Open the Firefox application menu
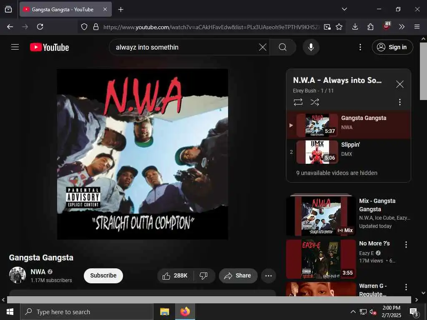The width and height of the screenshot is (427, 320). [x=417, y=27]
